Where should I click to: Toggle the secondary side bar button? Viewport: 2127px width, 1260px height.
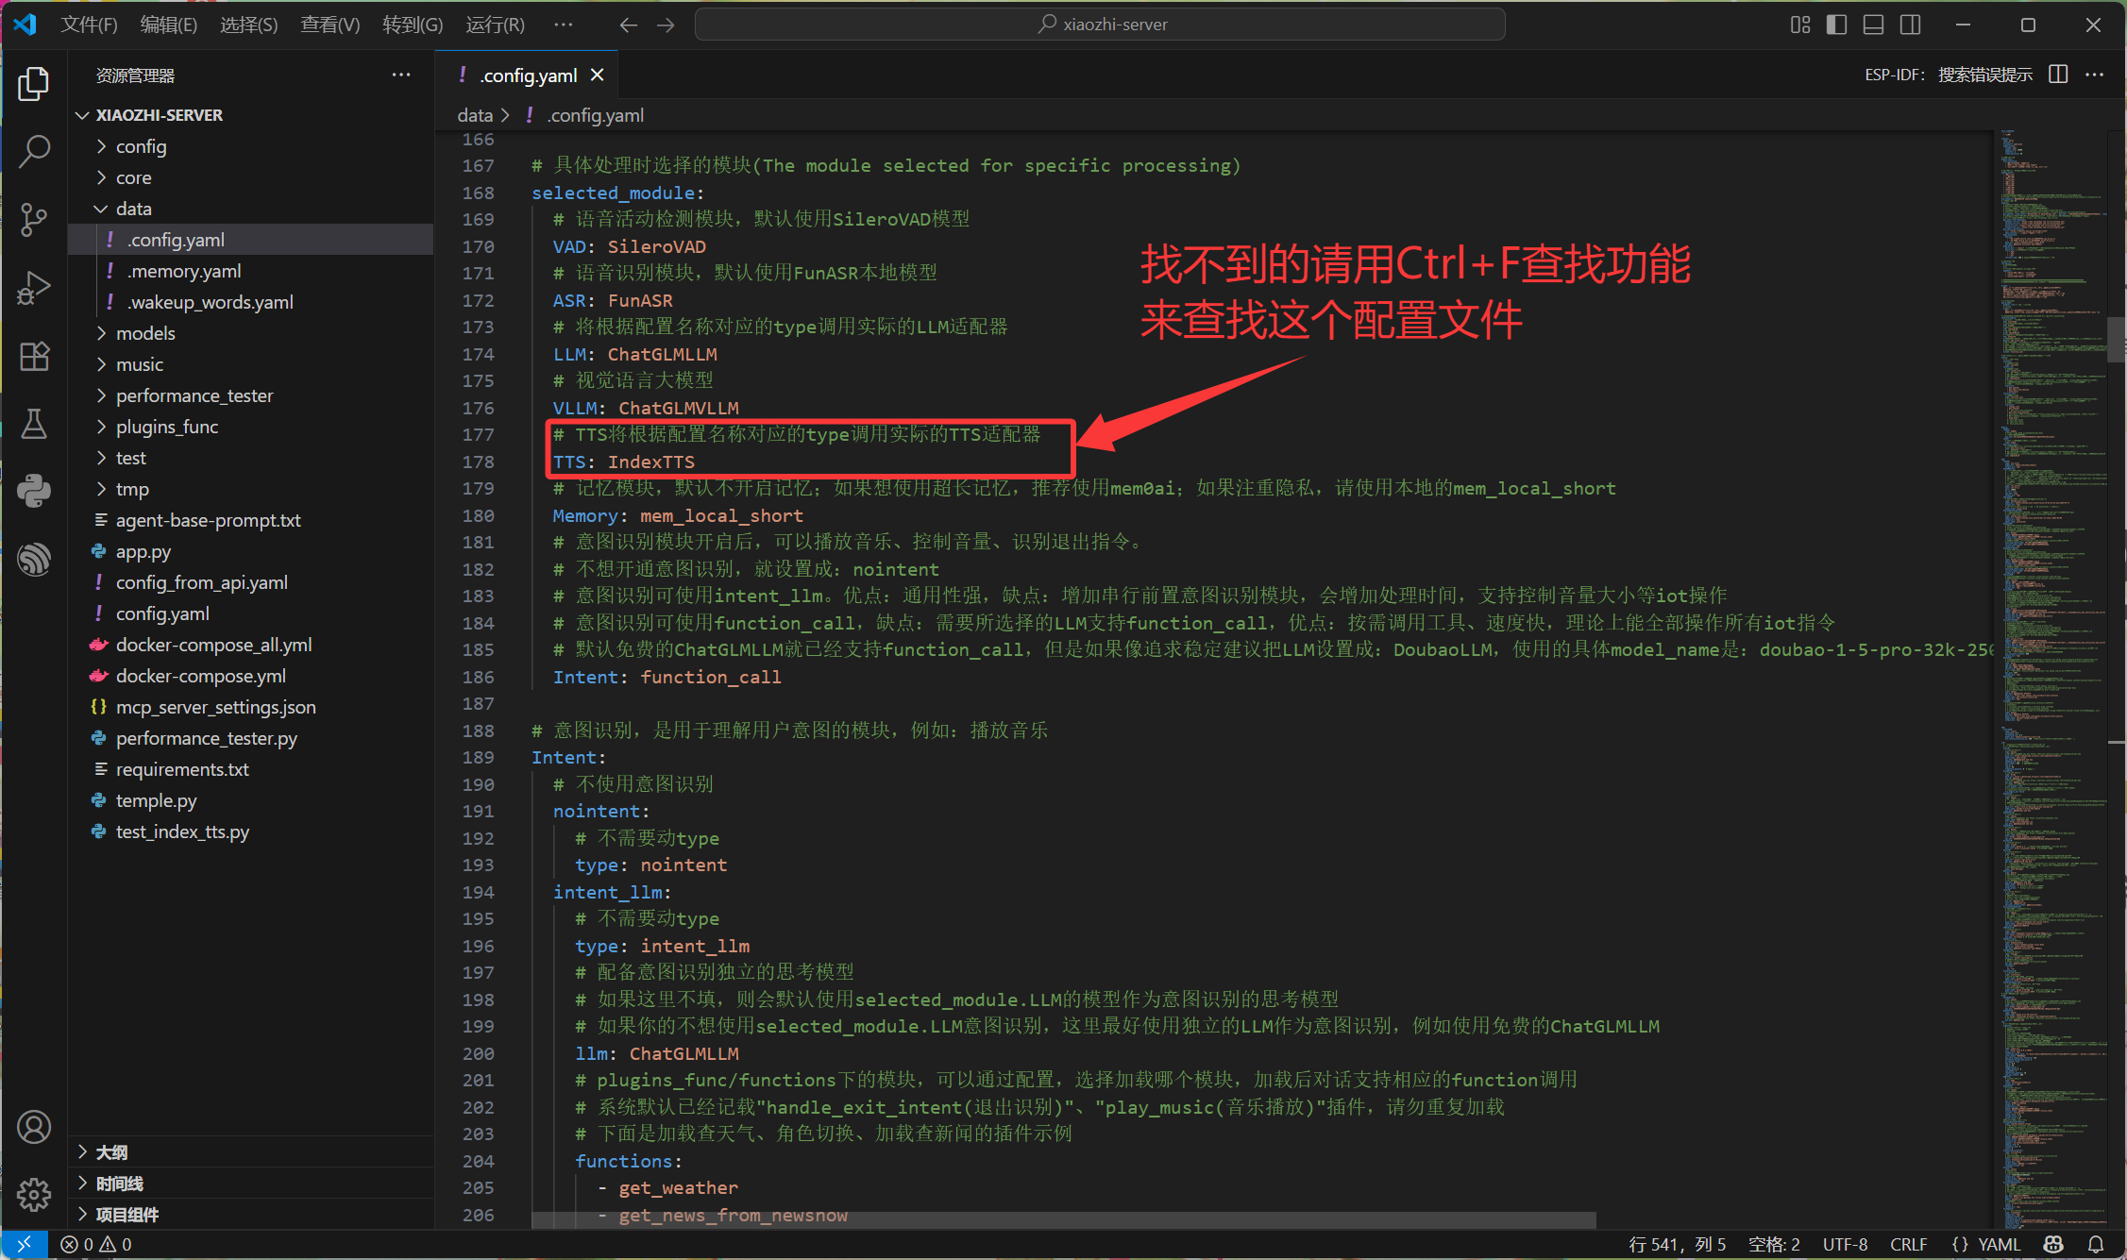(x=1910, y=25)
